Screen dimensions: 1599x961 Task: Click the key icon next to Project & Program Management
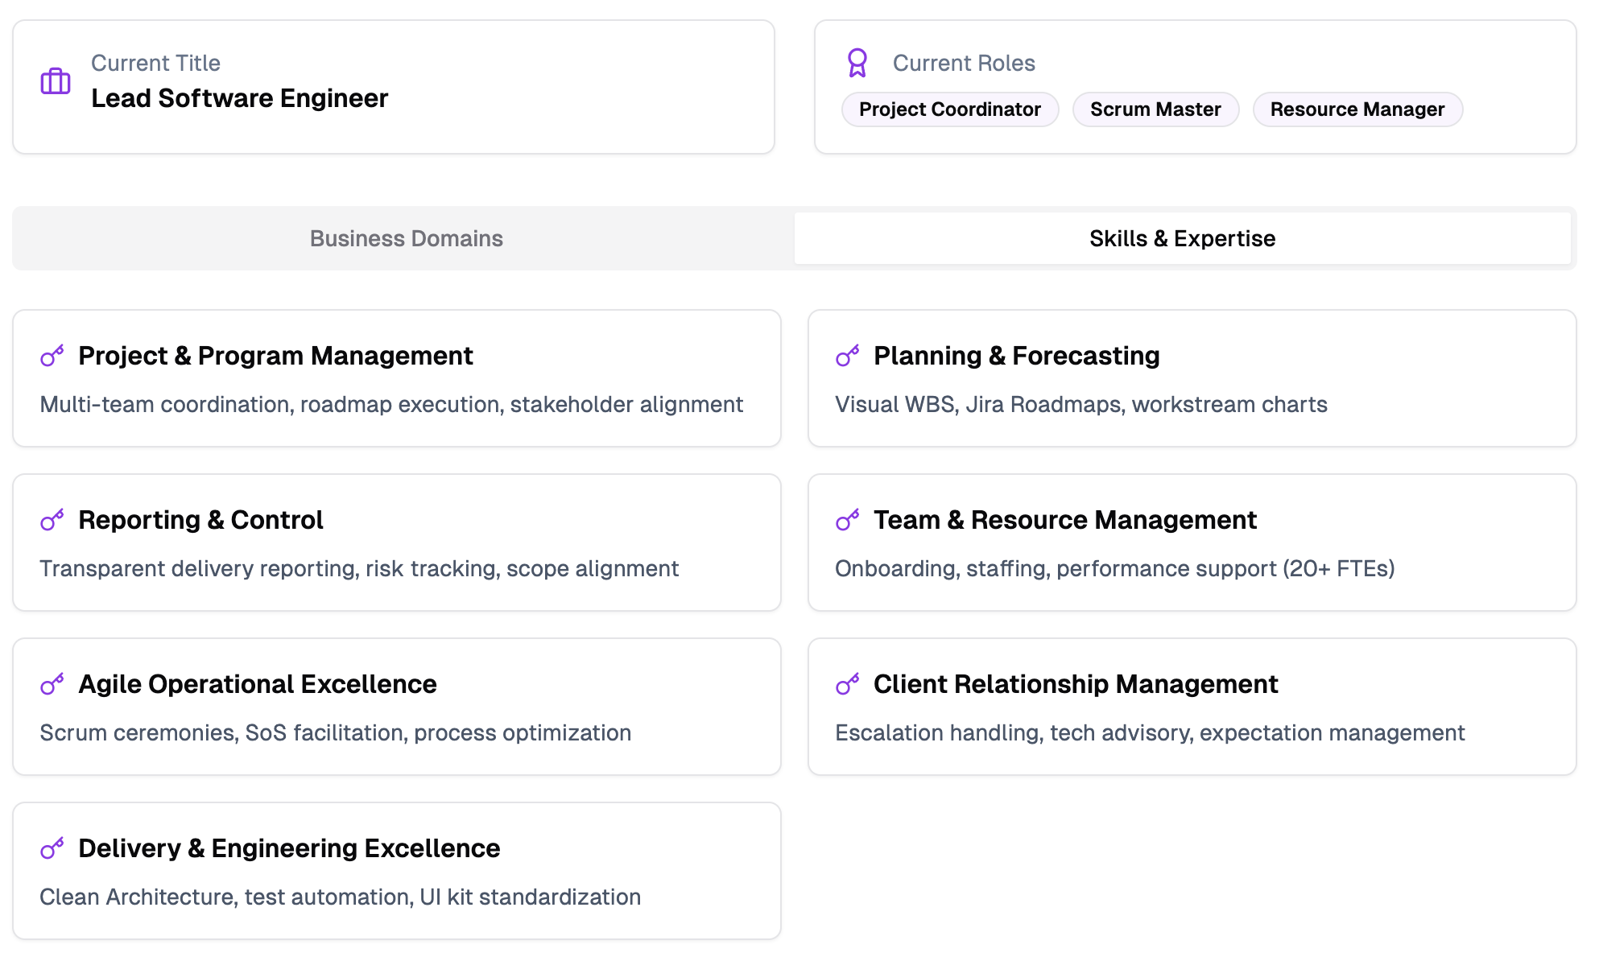point(52,356)
